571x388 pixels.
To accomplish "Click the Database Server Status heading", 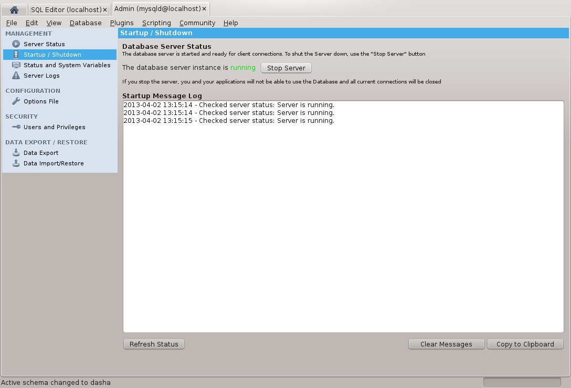I will 167,47.
